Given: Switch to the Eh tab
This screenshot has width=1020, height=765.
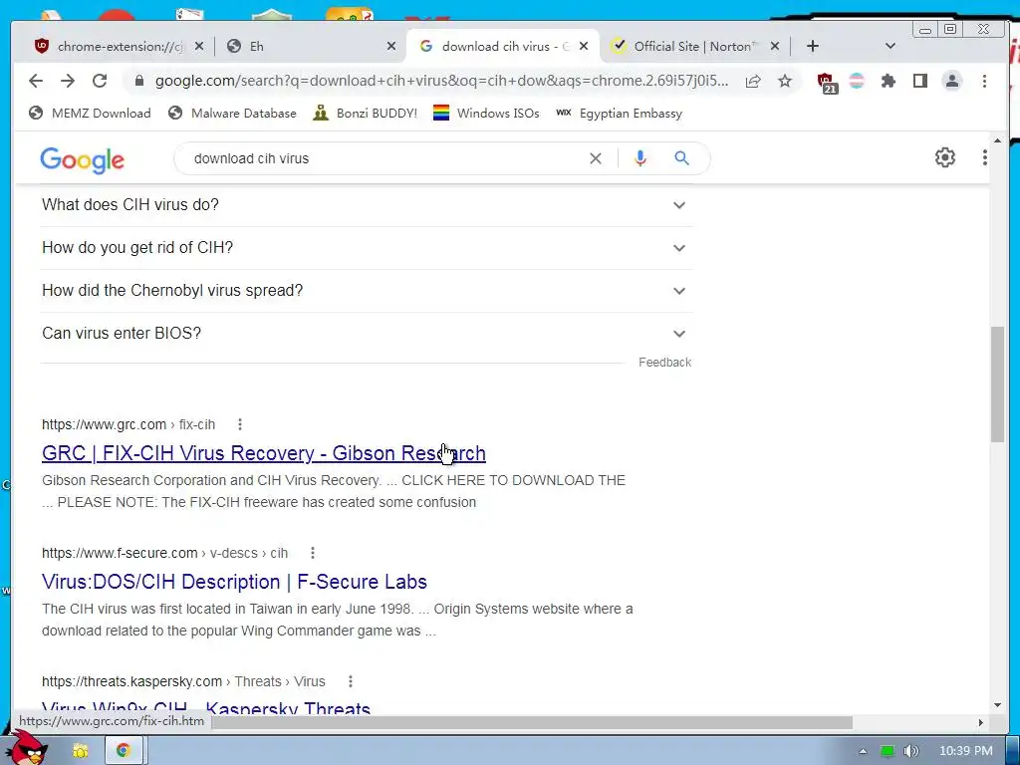Looking at the screenshot, I should click(x=311, y=46).
